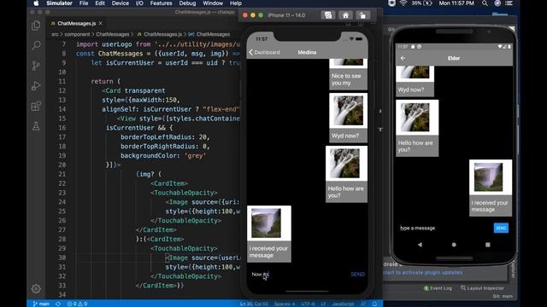Open the Extensions view
Viewport: 547px width, 307px height.
[36, 106]
